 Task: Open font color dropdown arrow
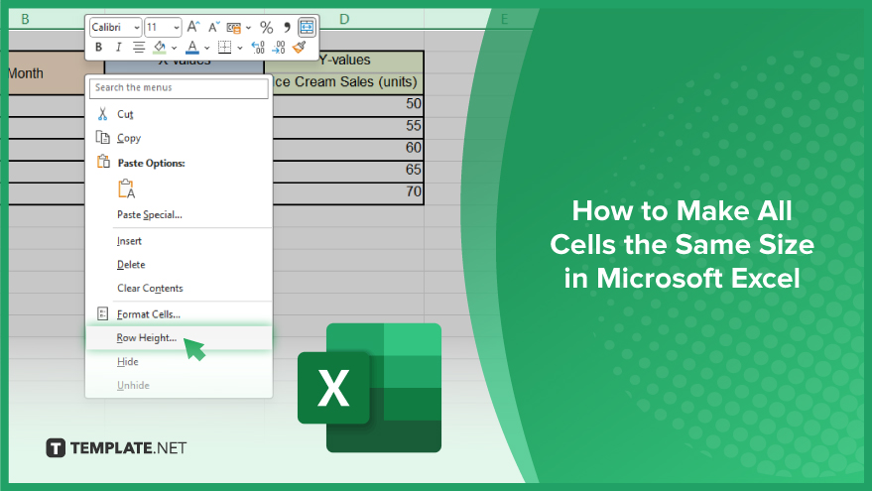207,48
